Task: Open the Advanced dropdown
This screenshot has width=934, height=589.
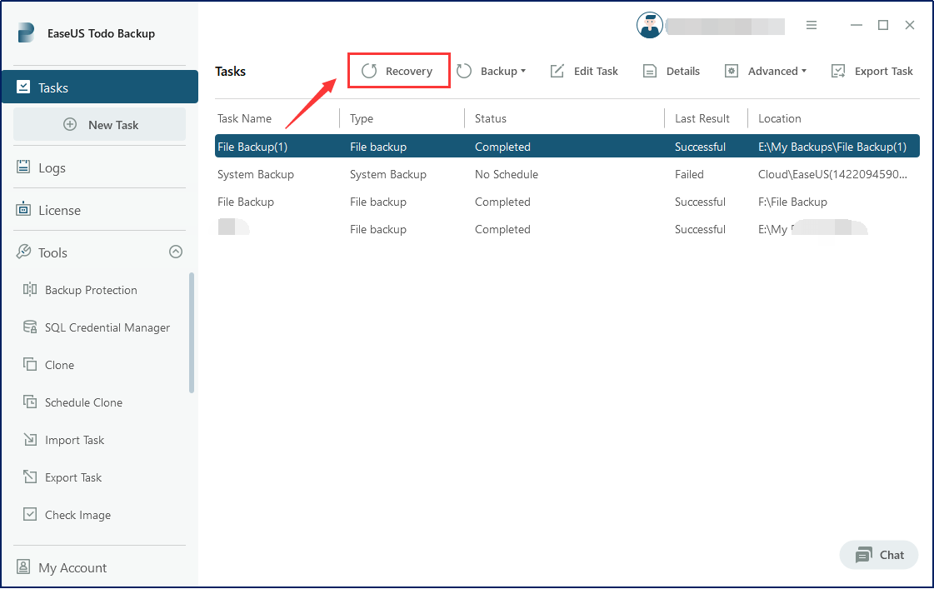Action: coord(765,71)
